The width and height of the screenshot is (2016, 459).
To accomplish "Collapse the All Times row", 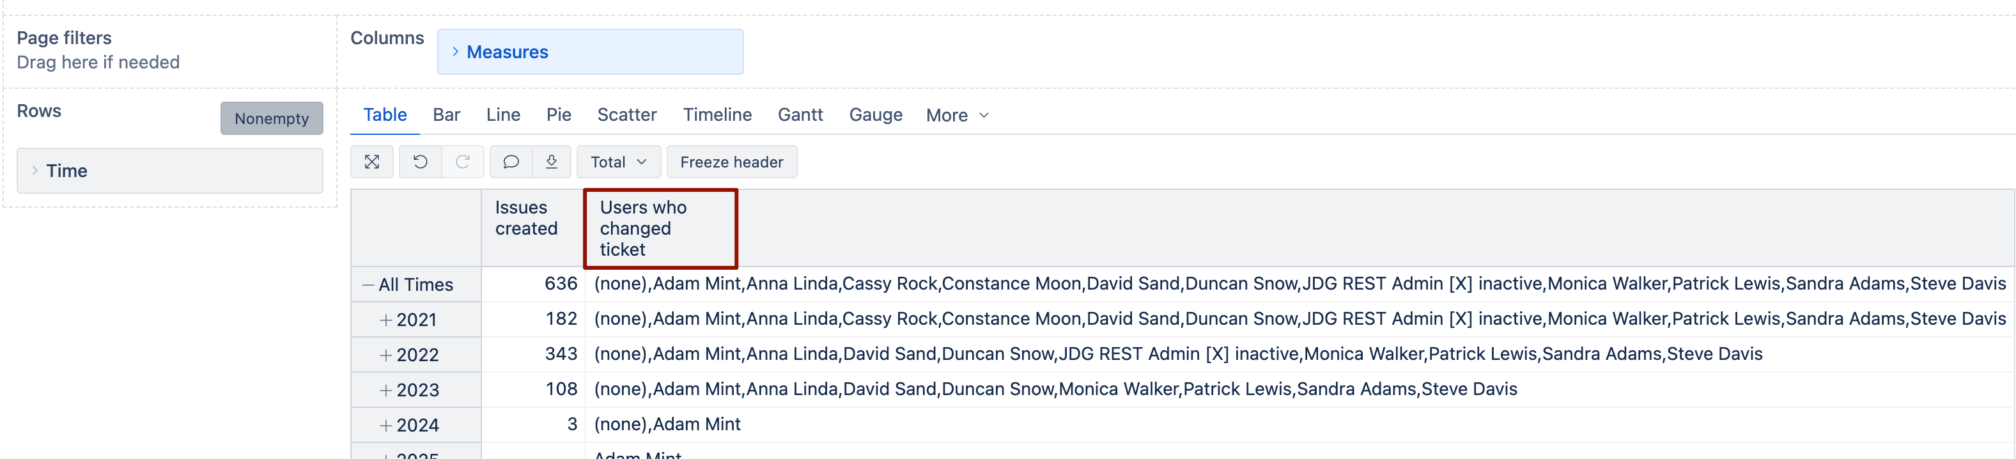I will (x=367, y=285).
